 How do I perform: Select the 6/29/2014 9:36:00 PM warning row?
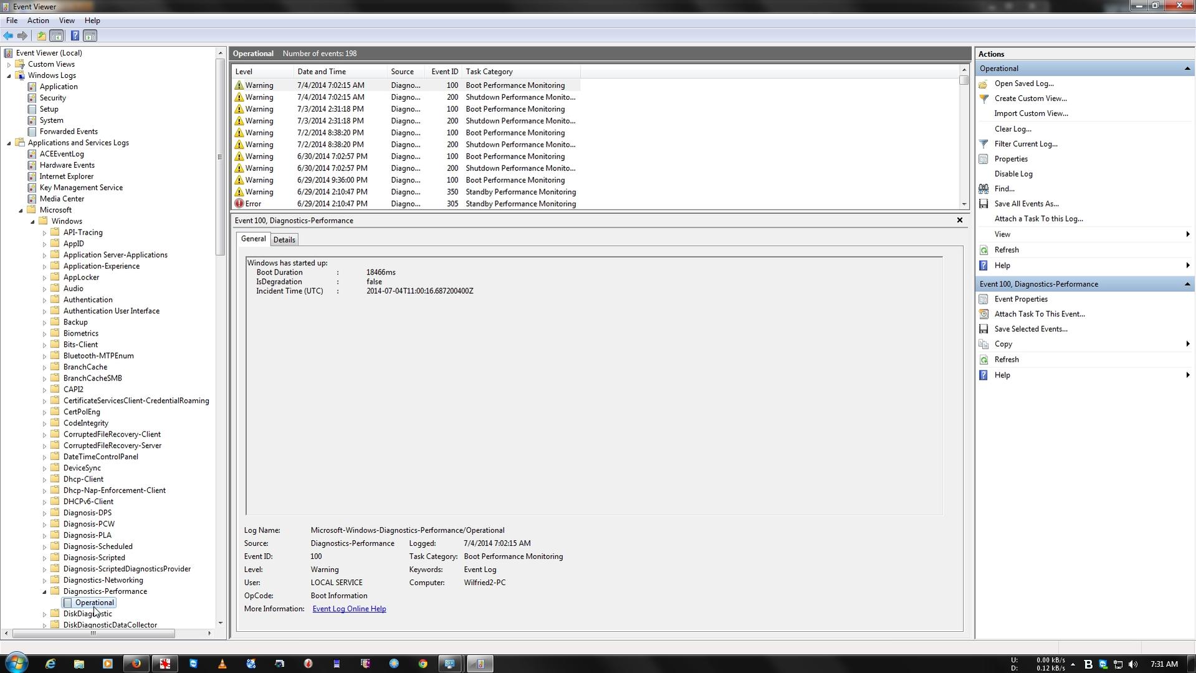pyautogui.click(x=406, y=180)
